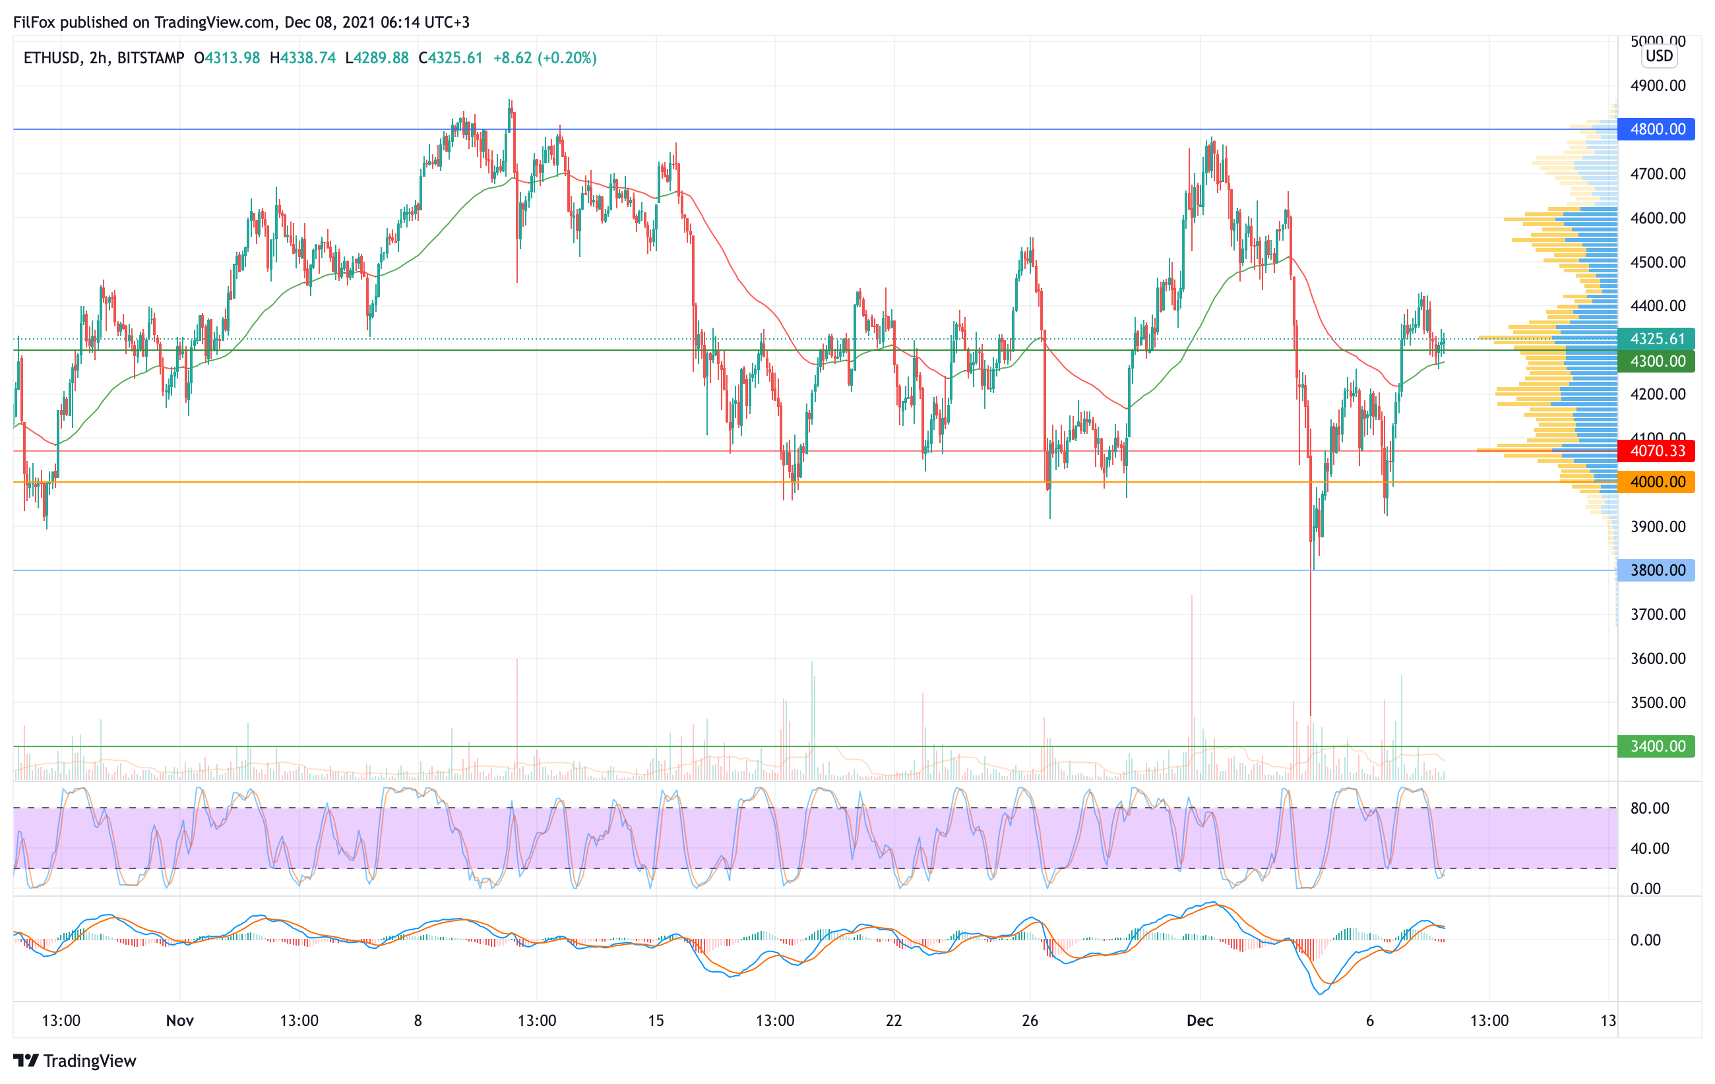The width and height of the screenshot is (1715, 1084).
Task: Click the blue 4800.00 price label
Action: [x=1656, y=129]
